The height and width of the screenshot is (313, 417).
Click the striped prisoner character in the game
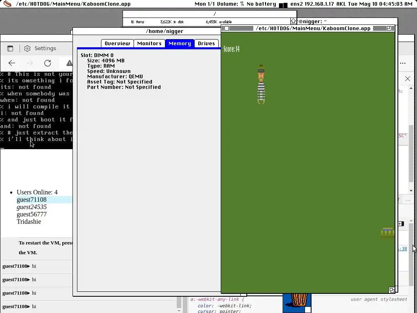pos(261,84)
